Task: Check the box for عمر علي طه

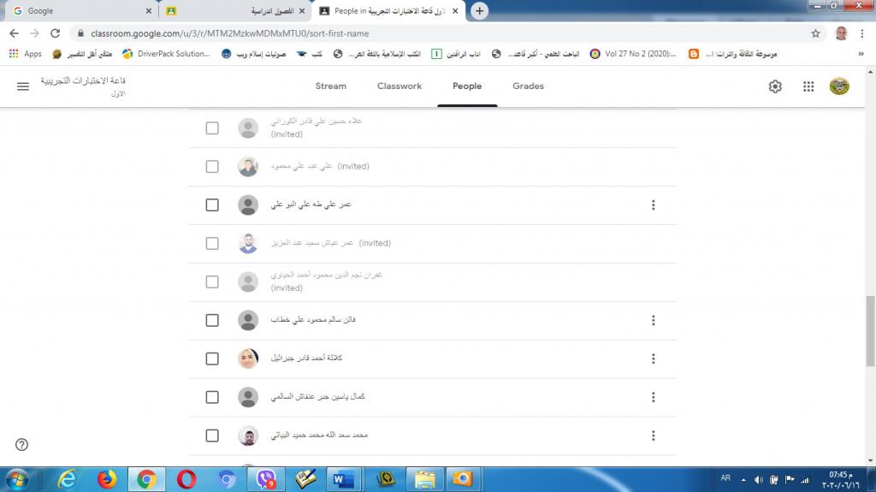Action: tap(212, 205)
